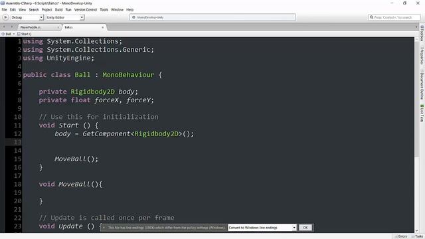The height and width of the screenshot is (239, 425).
Task: Go to next tab with right arrow
Action: pos(12,27)
